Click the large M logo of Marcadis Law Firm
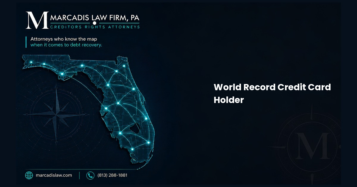 (37, 20)
